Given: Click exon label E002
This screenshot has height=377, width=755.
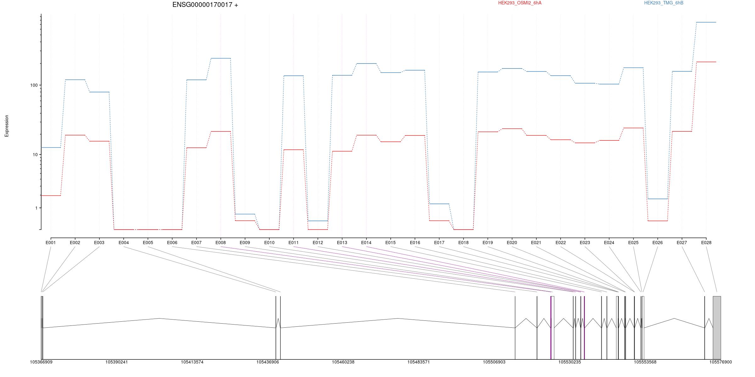Looking at the screenshot, I should pyautogui.click(x=75, y=243).
